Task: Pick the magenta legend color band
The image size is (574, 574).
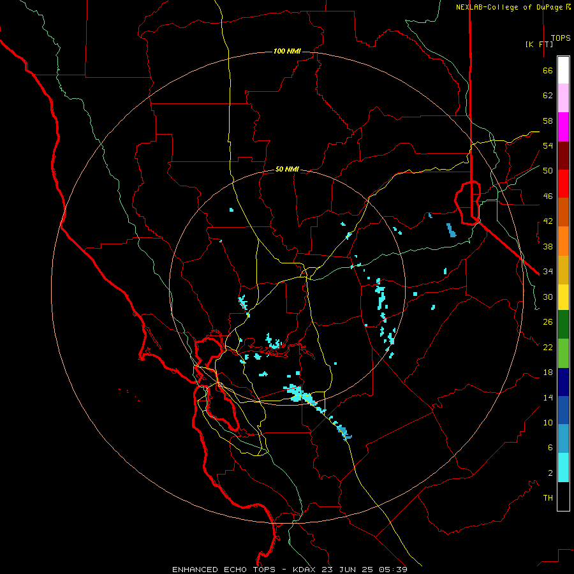Action: [x=563, y=127]
